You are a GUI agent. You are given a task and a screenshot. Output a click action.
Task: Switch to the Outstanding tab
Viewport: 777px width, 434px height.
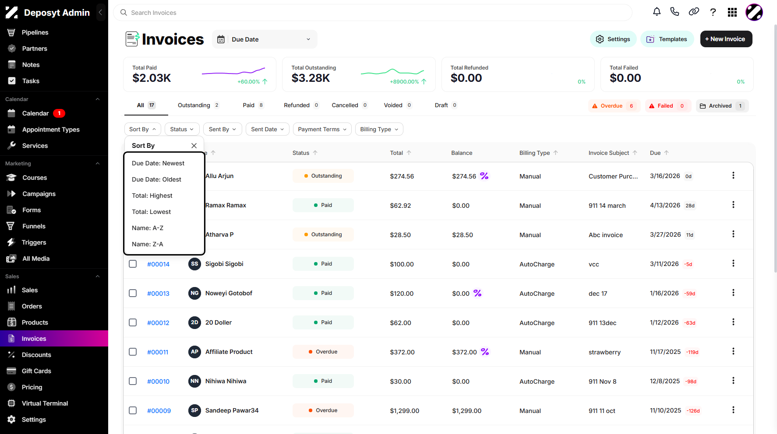tap(198, 105)
